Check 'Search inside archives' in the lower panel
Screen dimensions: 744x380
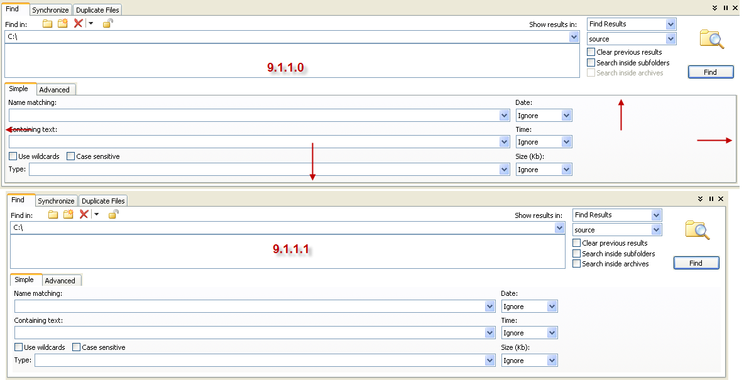pos(577,264)
